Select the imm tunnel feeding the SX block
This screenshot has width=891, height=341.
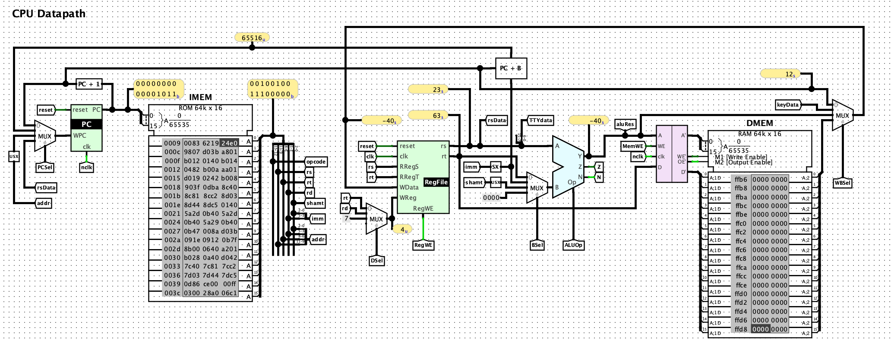point(471,167)
